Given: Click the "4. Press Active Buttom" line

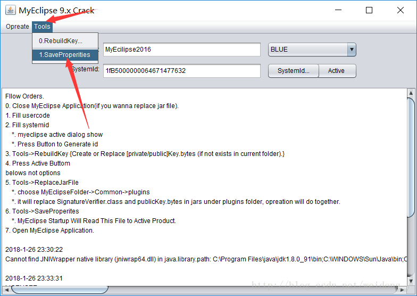Looking at the screenshot, I should (38, 163).
